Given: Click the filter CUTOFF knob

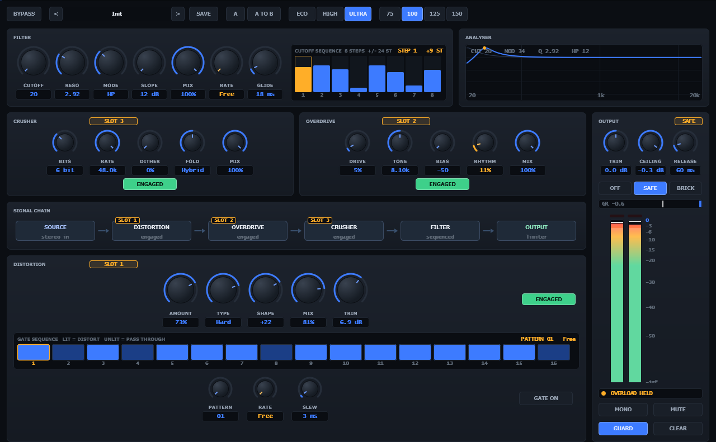Looking at the screenshot, I should [34, 63].
